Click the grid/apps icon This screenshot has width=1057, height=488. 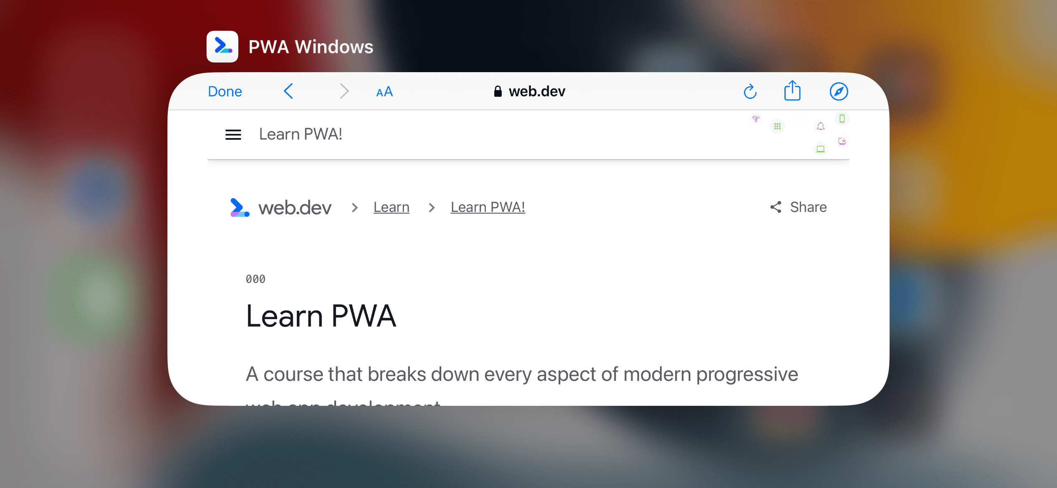coord(777,126)
